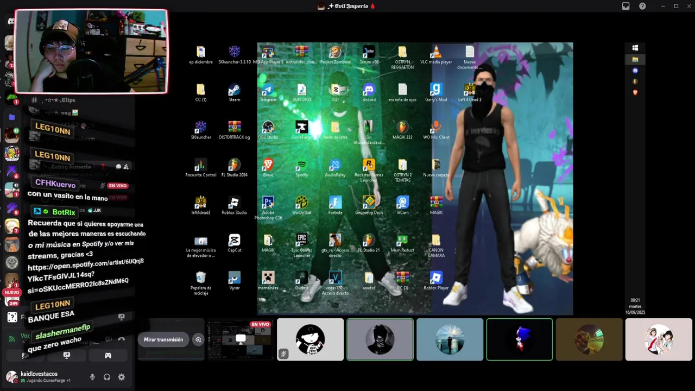Open the Help question mark icon
695x391 pixels.
pos(642,6)
